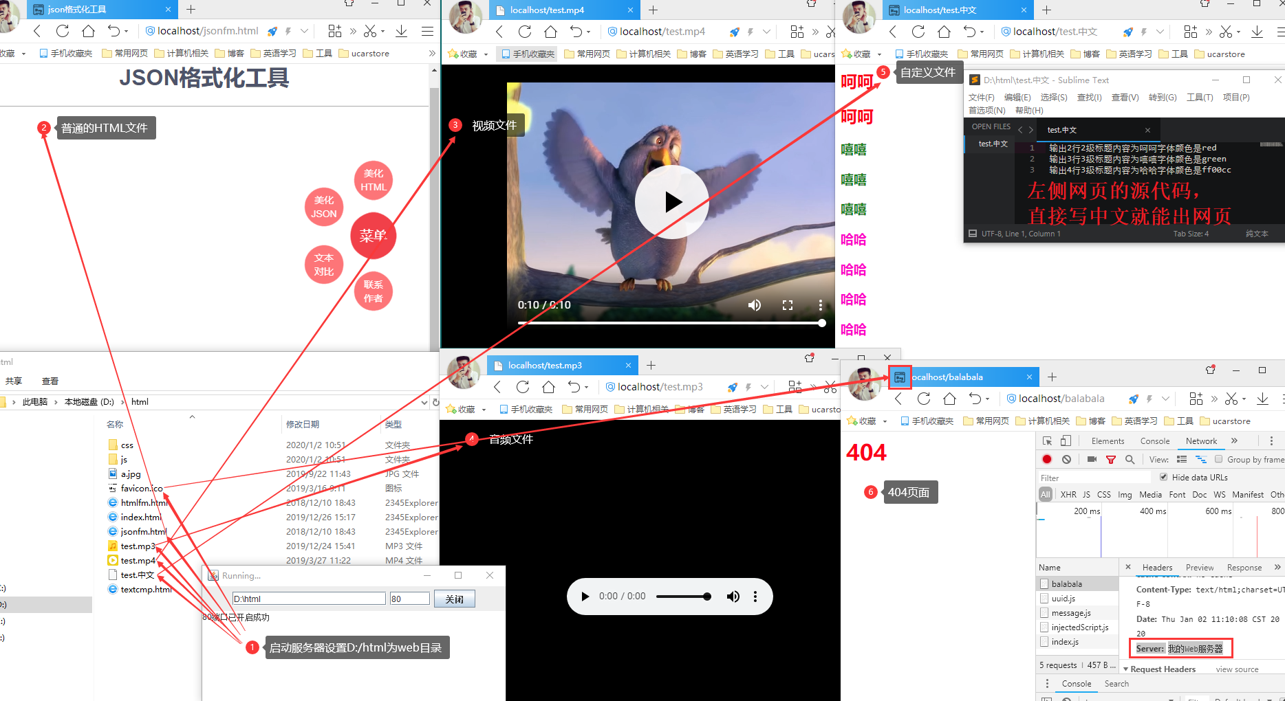
Task: Click the 关闭 button in the Running server window
Action: click(454, 599)
